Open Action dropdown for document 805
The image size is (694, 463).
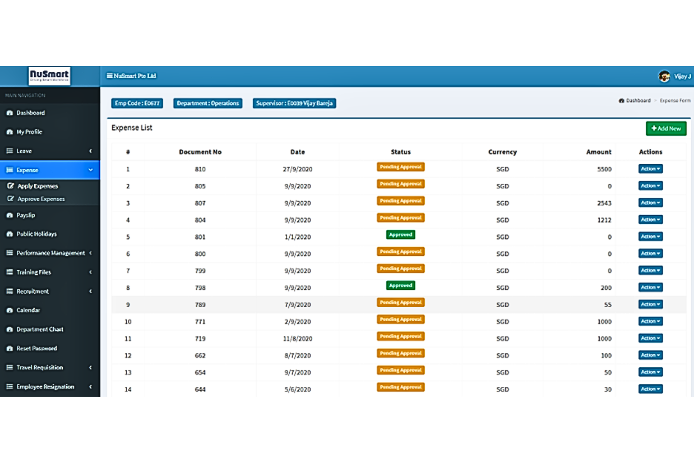tap(650, 186)
